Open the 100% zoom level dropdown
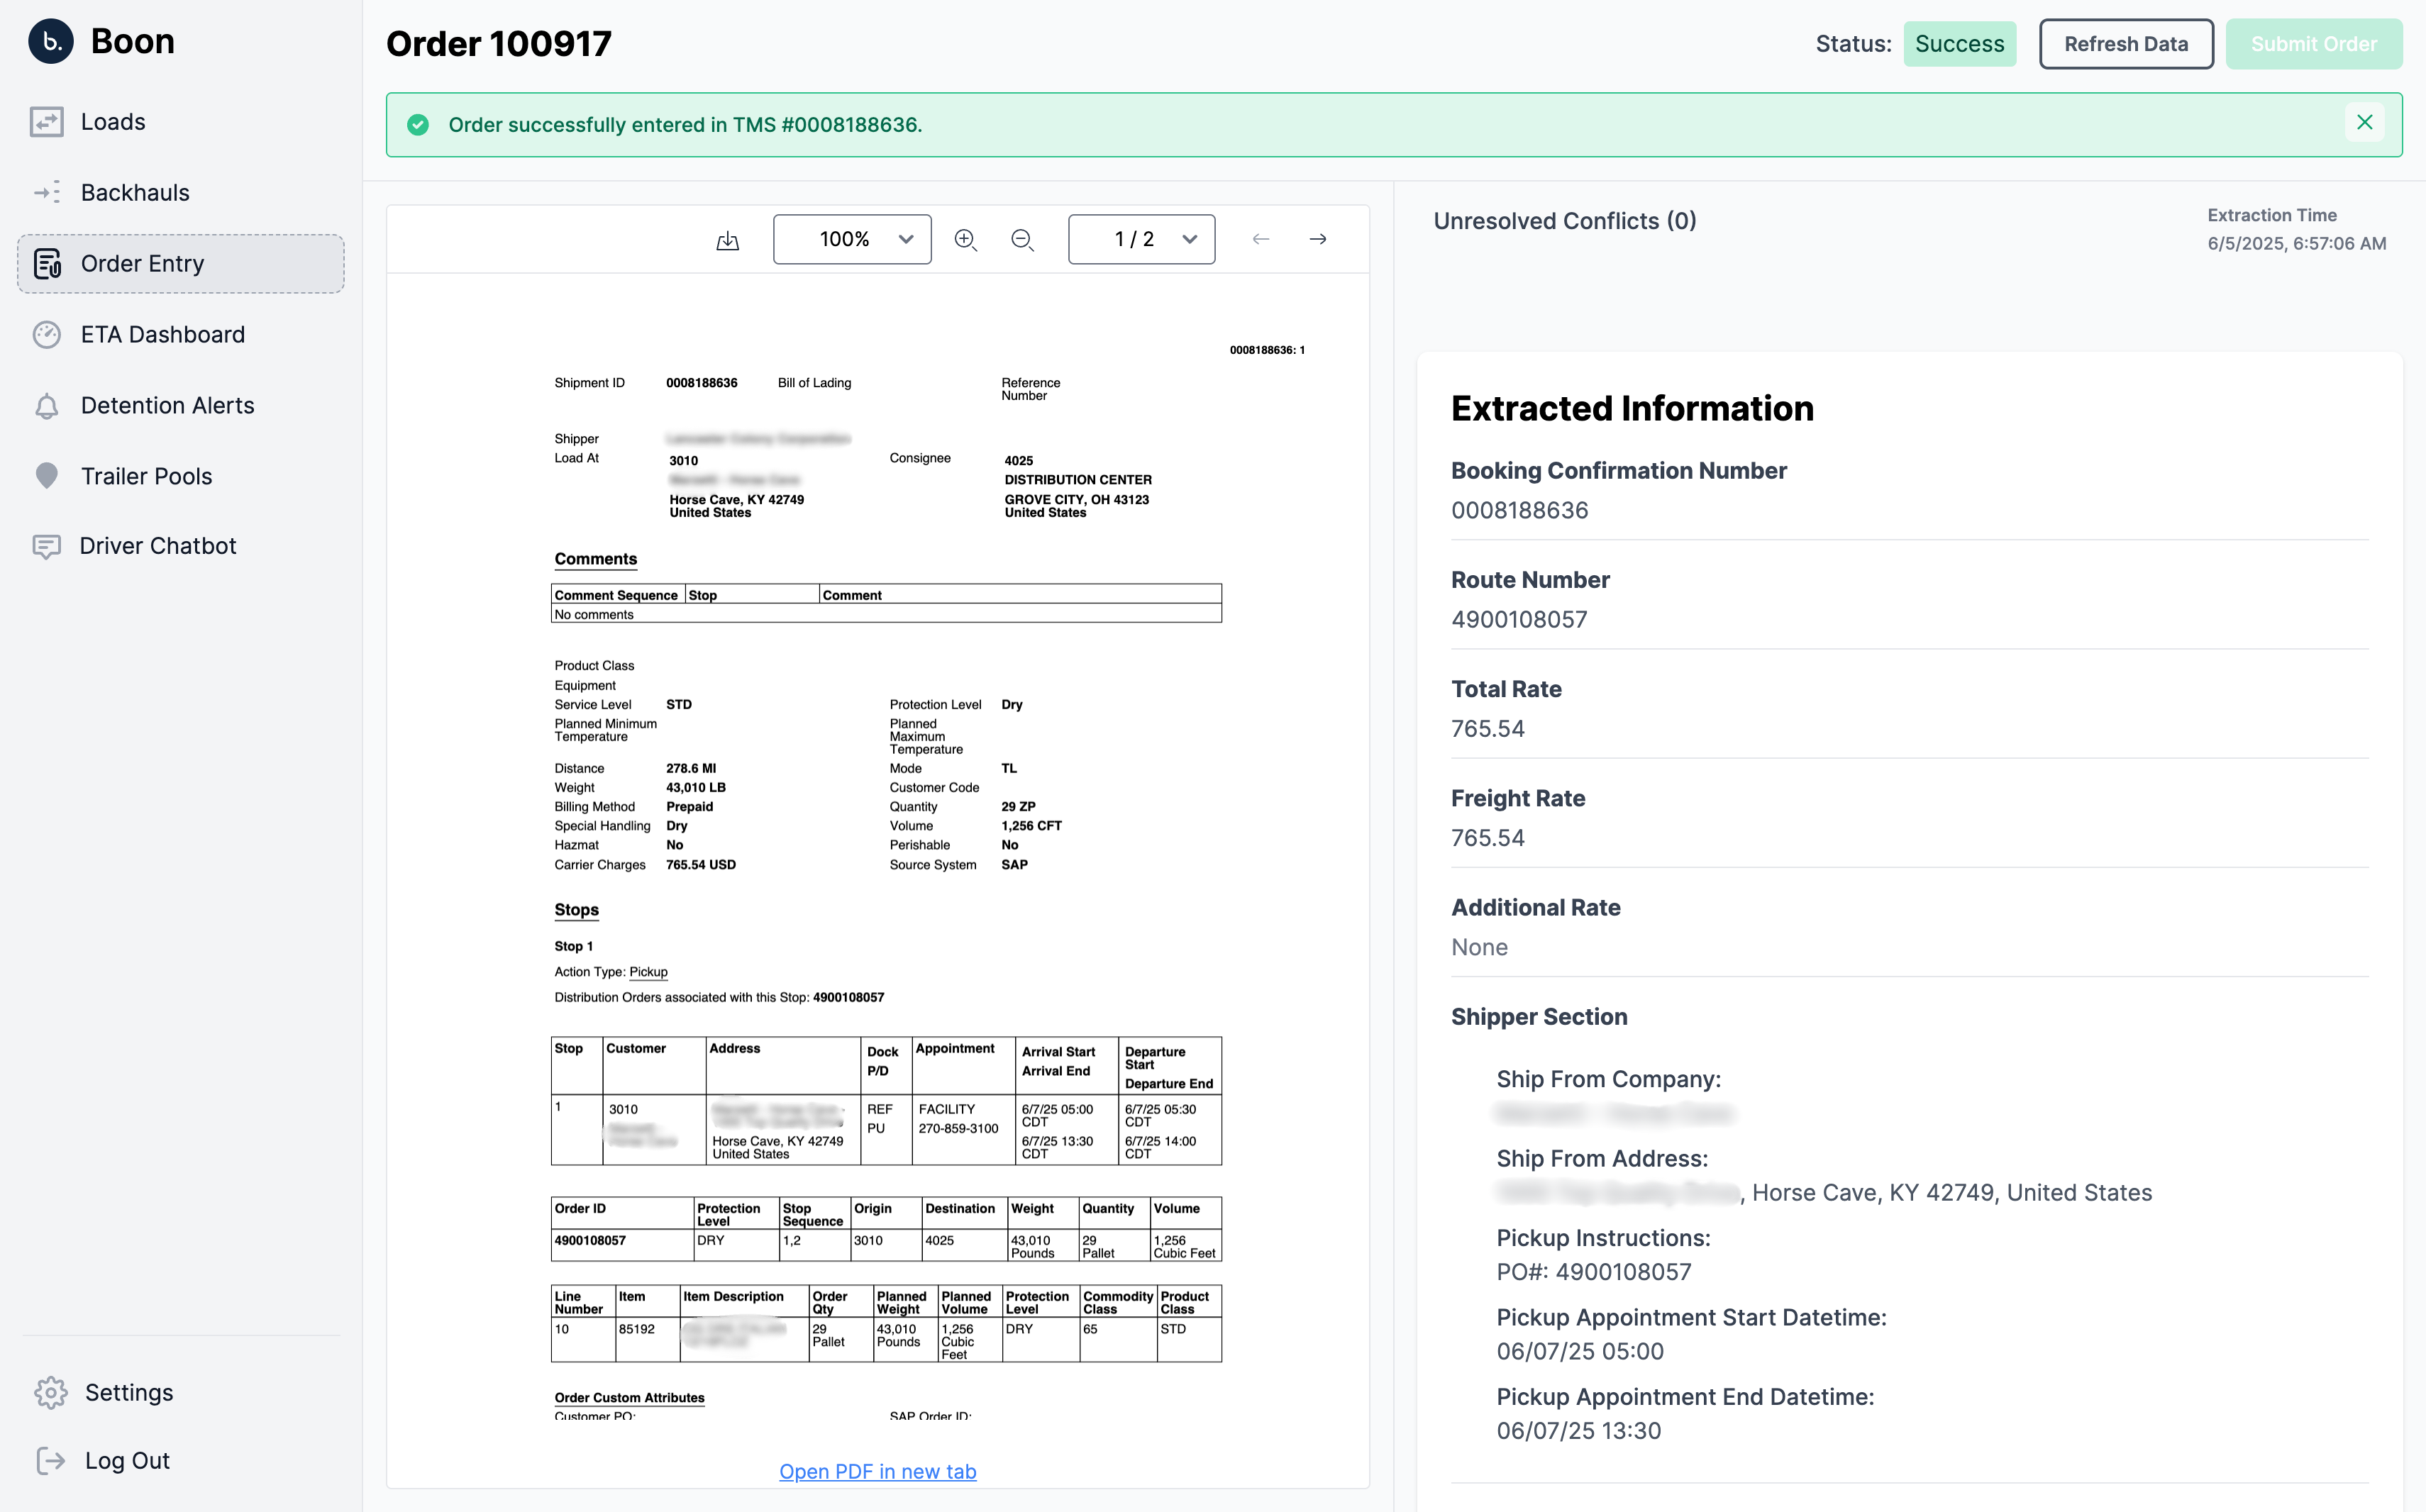This screenshot has width=2426, height=1512. [x=852, y=239]
